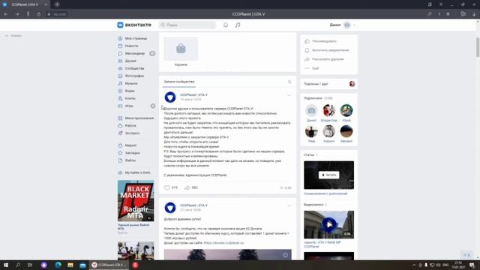Click the Работа sidebar icon
The width and height of the screenshot is (480, 270).
[x=120, y=125]
